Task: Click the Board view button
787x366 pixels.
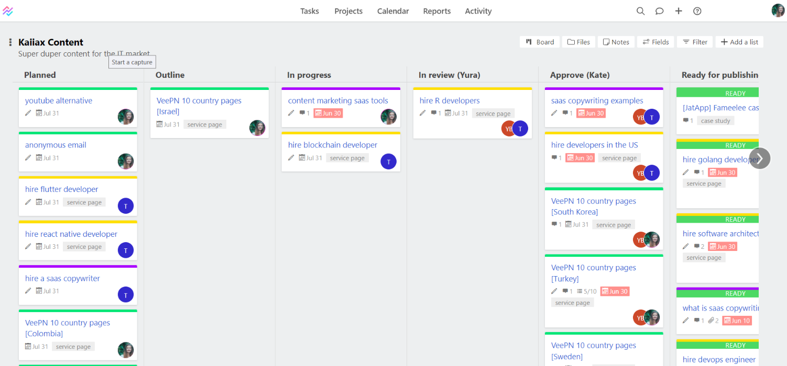Action: point(540,42)
